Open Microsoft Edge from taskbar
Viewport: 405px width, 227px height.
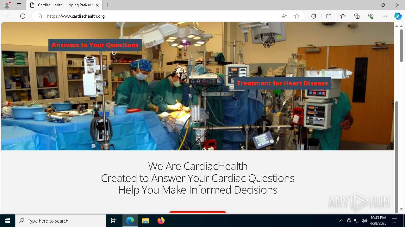[x=130, y=221]
